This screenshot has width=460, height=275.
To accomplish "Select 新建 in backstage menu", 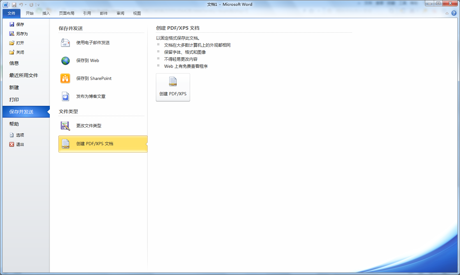I will (26, 87).
